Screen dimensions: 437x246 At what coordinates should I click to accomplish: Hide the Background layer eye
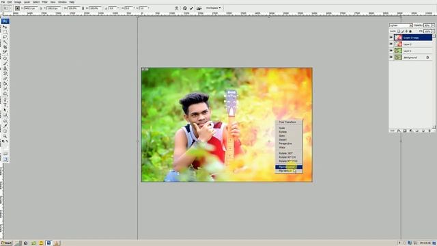391,57
